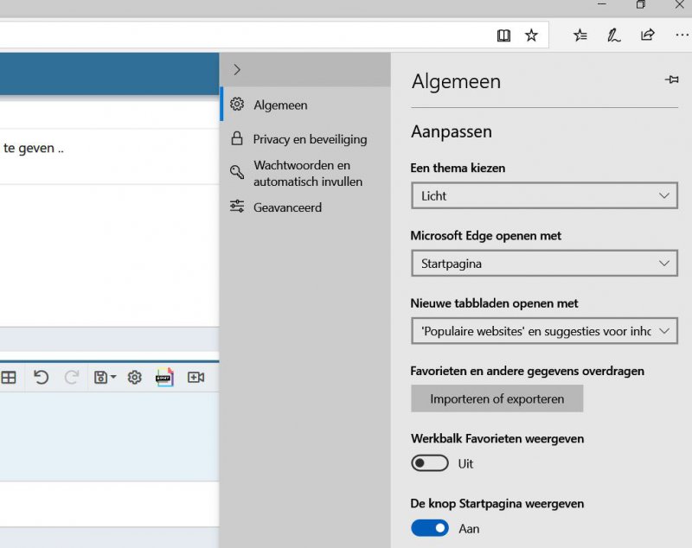This screenshot has height=548, width=692.
Task: Open the Nieuwe tabbladen openen met dropdown
Action: point(544,331)
